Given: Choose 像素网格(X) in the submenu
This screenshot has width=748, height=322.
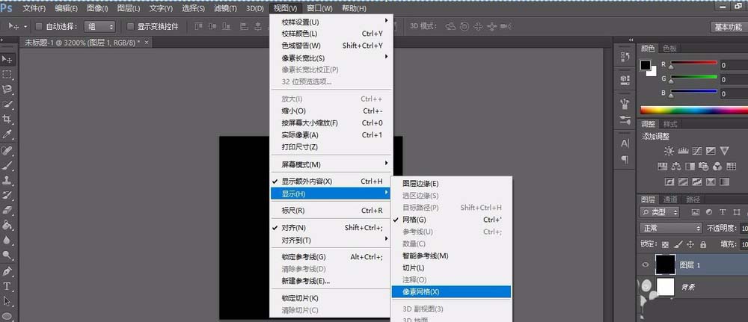Looking at the screenshot, I should coord(451,291).
